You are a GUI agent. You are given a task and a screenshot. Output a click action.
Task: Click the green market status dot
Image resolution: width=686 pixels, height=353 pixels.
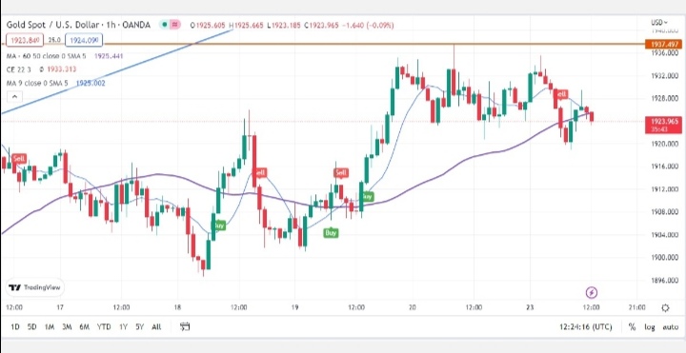(x=165, y=25)
